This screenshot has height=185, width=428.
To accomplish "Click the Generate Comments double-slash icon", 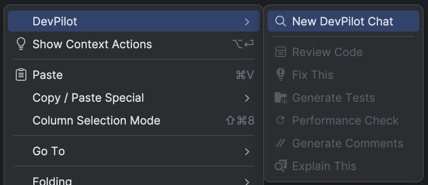I will 280,143.
